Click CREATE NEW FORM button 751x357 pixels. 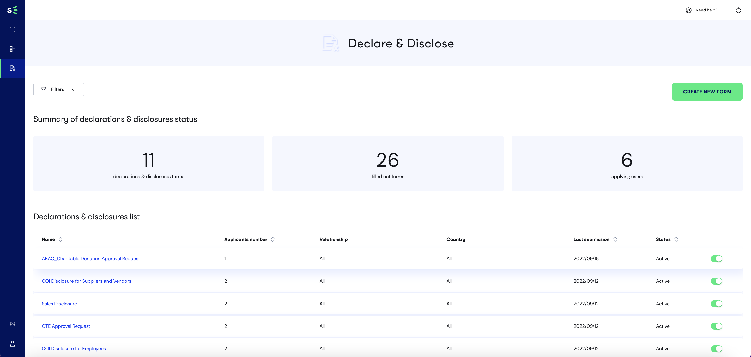click(x=707, y=91)
